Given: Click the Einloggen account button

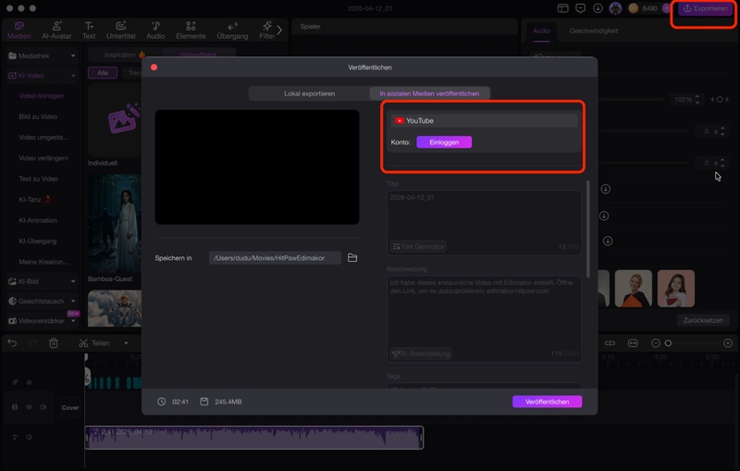Looking at the screenshot, I should 444,143.
